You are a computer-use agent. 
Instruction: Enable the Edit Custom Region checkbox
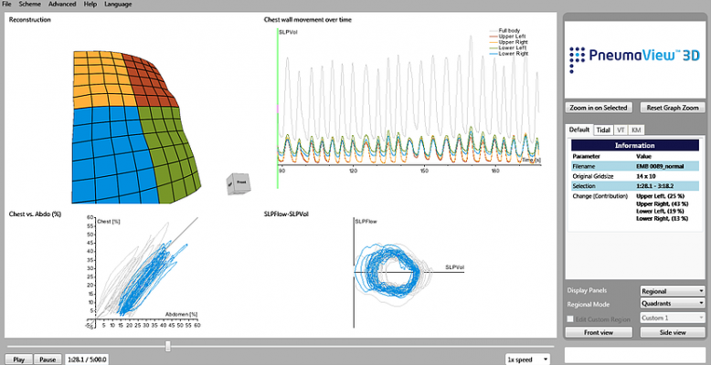(x=570, y=318)
